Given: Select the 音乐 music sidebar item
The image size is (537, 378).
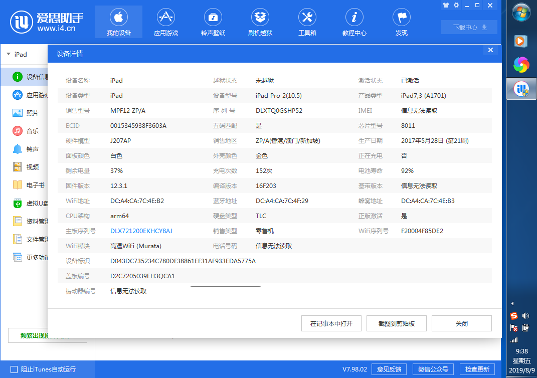Looking at the screenshot, I should (32, 131).
